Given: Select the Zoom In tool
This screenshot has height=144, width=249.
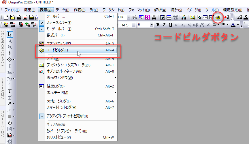Looking at the screenshot, I should pos(10,41).
